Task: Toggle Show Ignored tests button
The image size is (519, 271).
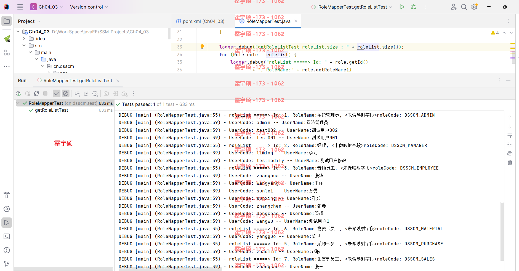Action: pyautogui.click(x=66, y=94)
